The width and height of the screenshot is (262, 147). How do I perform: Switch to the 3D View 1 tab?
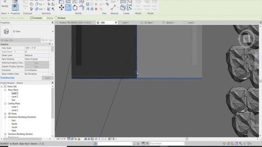[149, 22]
